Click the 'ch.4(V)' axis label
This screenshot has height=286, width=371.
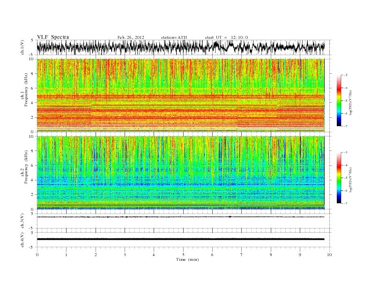coord(22,240)
